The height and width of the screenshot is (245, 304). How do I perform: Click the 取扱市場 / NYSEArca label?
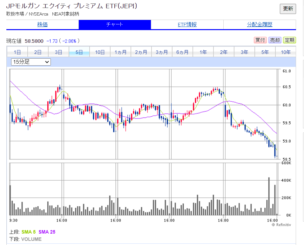pyautogui.click(x=27, y=14)
